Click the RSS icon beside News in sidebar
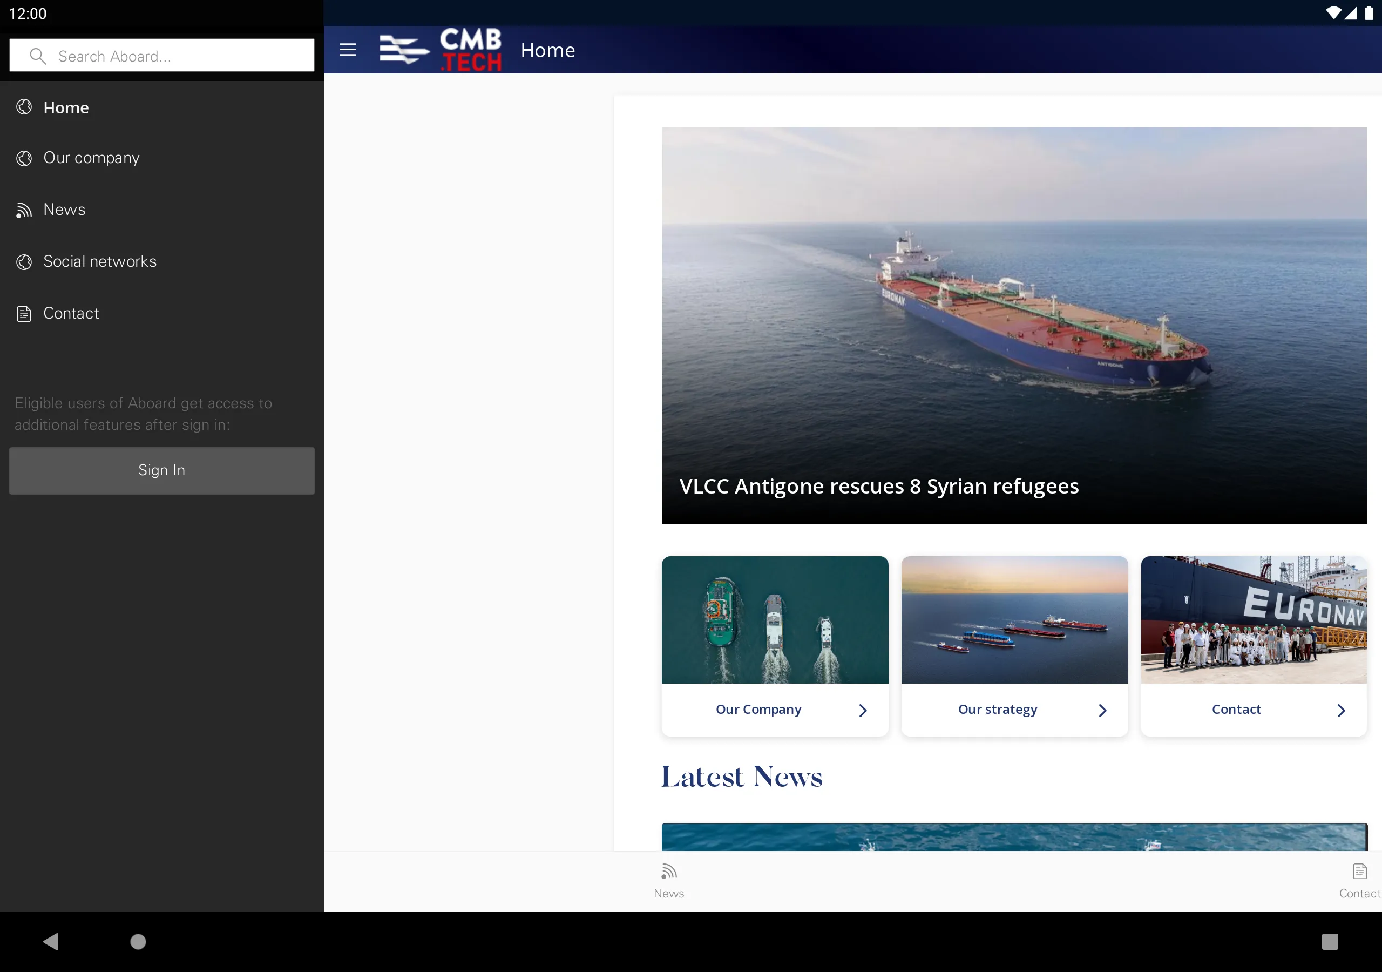Screen dimensions: 1382x972 [24, 210]
